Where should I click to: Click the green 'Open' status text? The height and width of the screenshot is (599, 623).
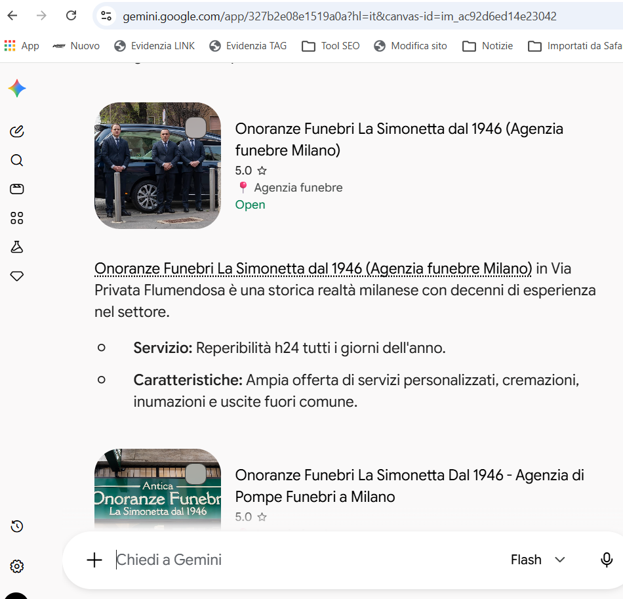point(250,205)
